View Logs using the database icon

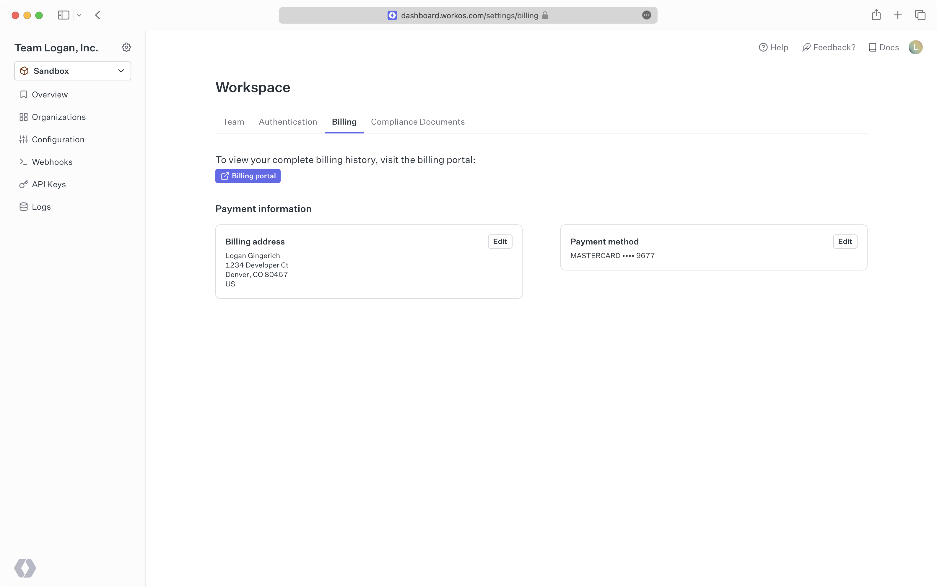coord(24,206)
